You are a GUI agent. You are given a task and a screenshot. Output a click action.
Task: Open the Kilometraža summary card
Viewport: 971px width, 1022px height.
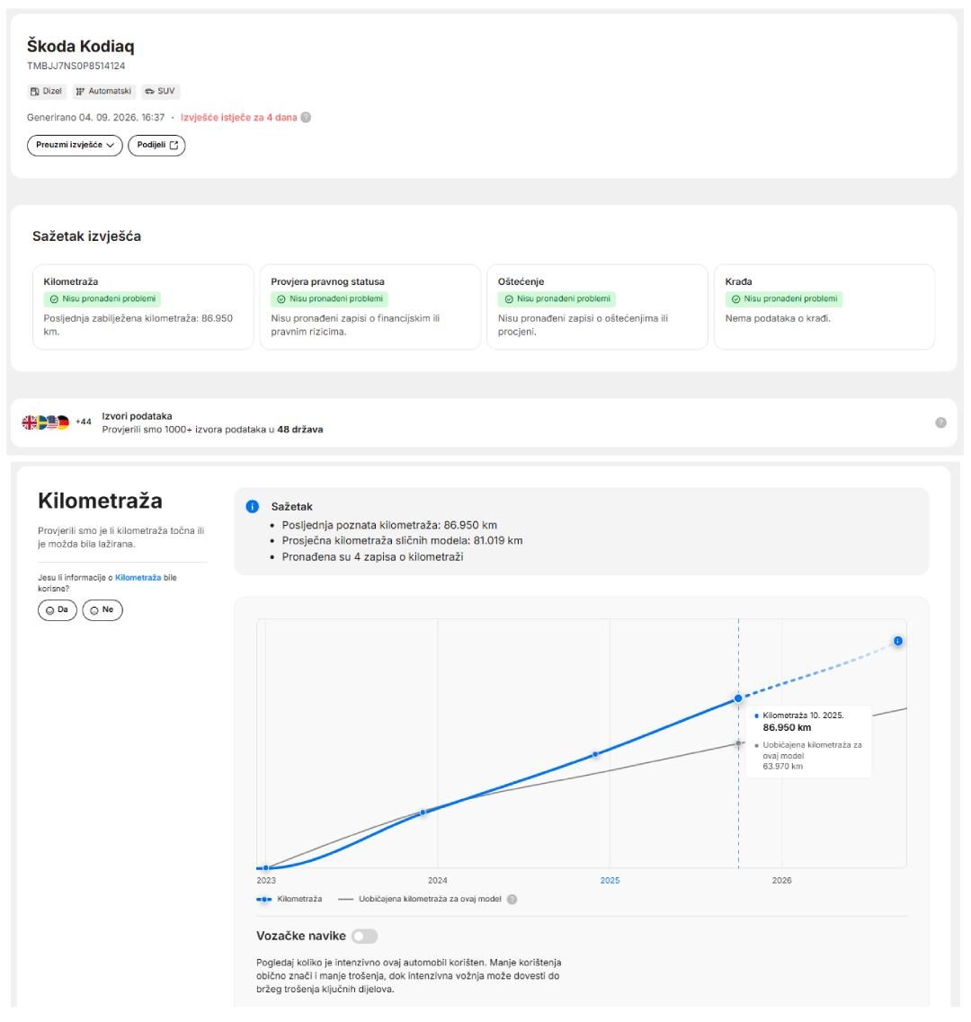[x=144, y=307]
